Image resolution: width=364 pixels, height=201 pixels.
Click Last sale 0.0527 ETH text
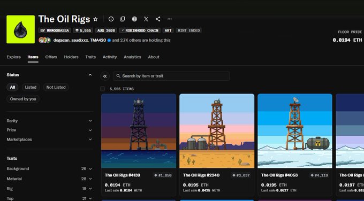click(279, 190)
